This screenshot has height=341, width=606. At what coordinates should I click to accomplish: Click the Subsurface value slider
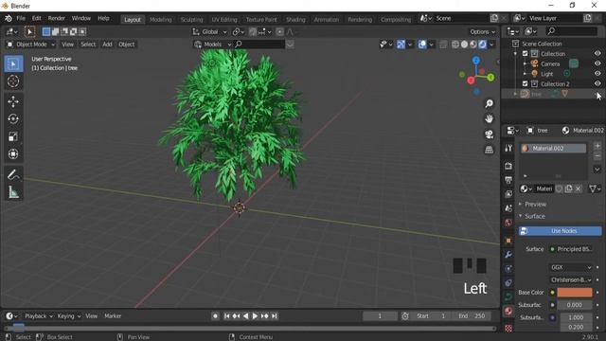[575, 305]
